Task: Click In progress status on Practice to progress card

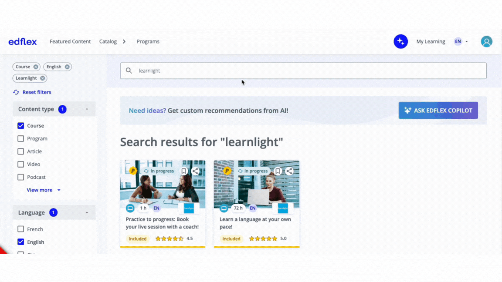Action: pyautogui.click(x=159, y=171)
